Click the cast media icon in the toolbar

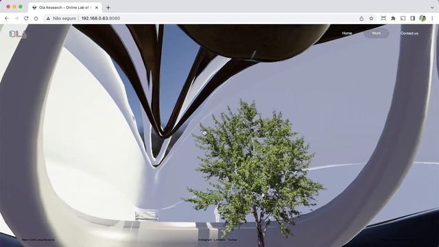(x=403, y=19)
